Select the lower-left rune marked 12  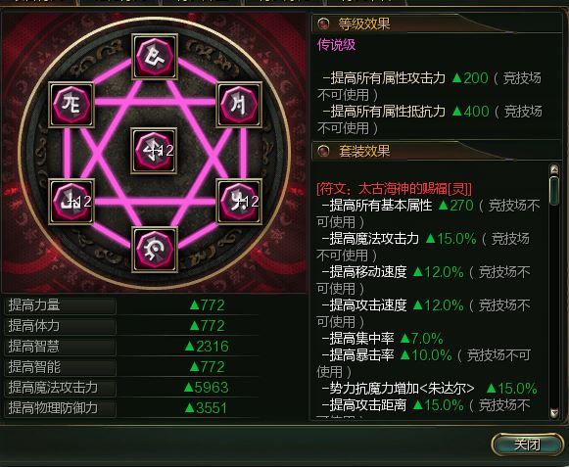tap(71, 202)
